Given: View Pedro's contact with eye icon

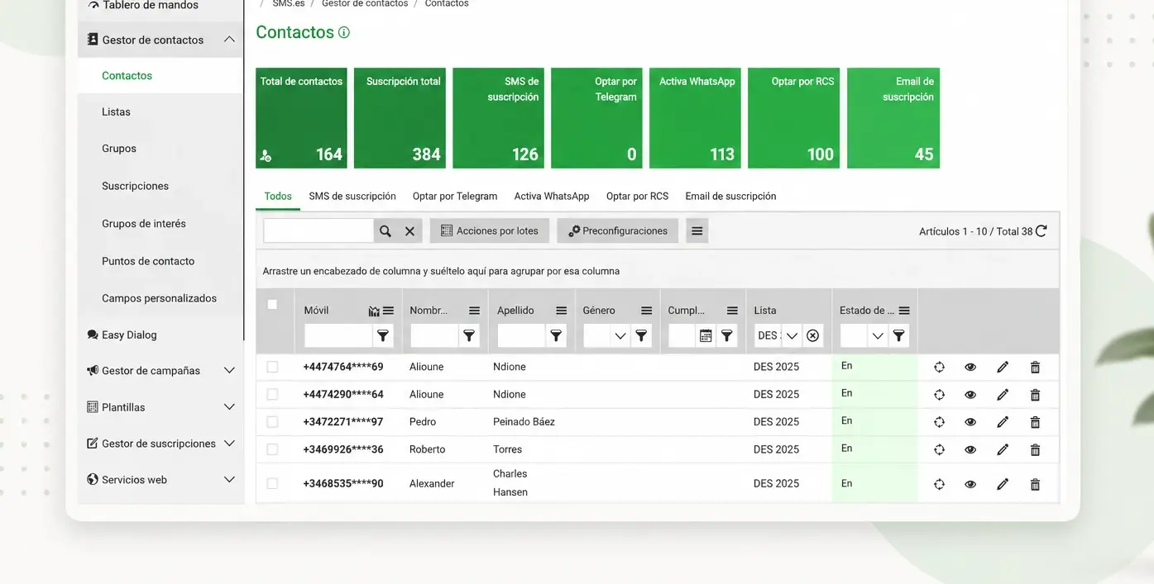Looking at the screenshot, I should coord(970,422).
